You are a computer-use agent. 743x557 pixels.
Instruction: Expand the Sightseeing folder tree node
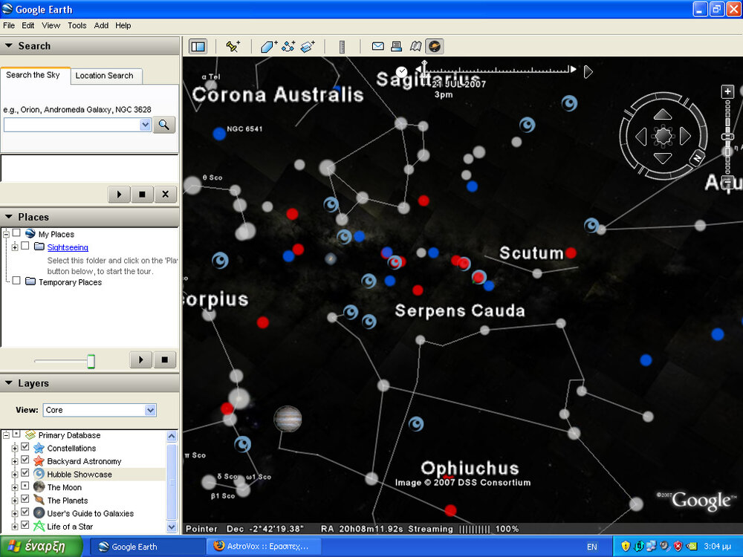(15, 247)
